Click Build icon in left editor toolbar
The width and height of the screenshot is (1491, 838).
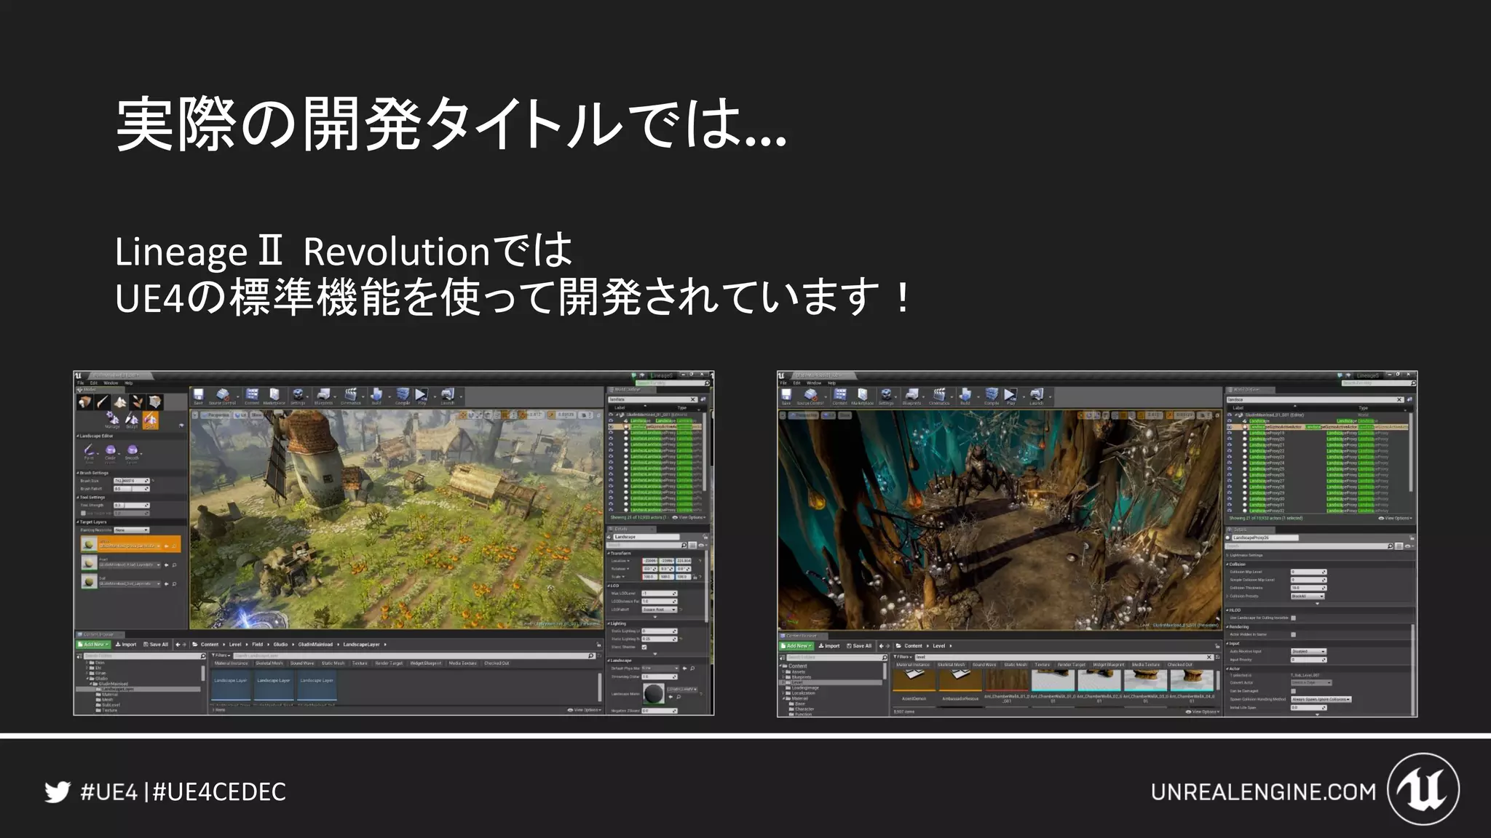[376, 396]
